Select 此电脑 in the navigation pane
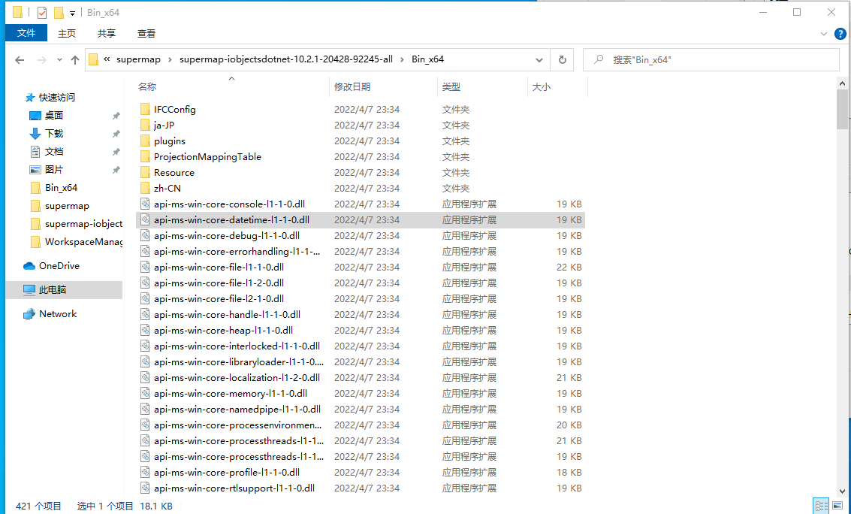851x514 pixels. (52, 290)
